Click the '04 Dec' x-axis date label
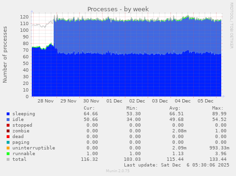 click(x=183, y=101)
